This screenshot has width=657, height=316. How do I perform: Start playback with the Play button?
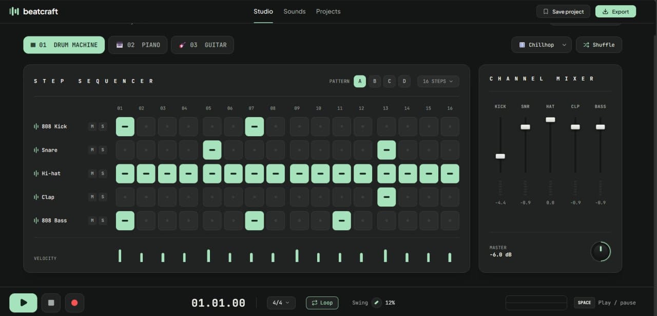(23, 303)
